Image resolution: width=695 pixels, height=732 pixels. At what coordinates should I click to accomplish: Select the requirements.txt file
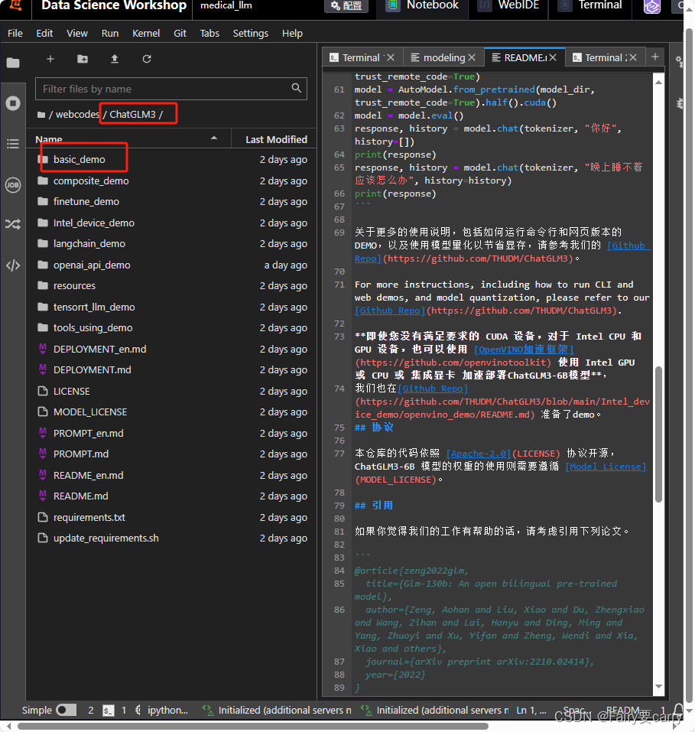click(x=171, y=517)
